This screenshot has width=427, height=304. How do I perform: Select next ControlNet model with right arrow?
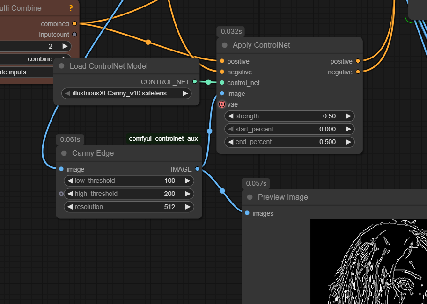tap(185, 94)
